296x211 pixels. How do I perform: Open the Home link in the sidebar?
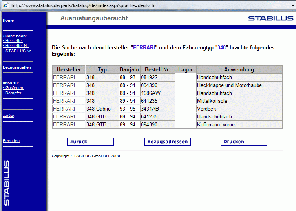[8, 20]
